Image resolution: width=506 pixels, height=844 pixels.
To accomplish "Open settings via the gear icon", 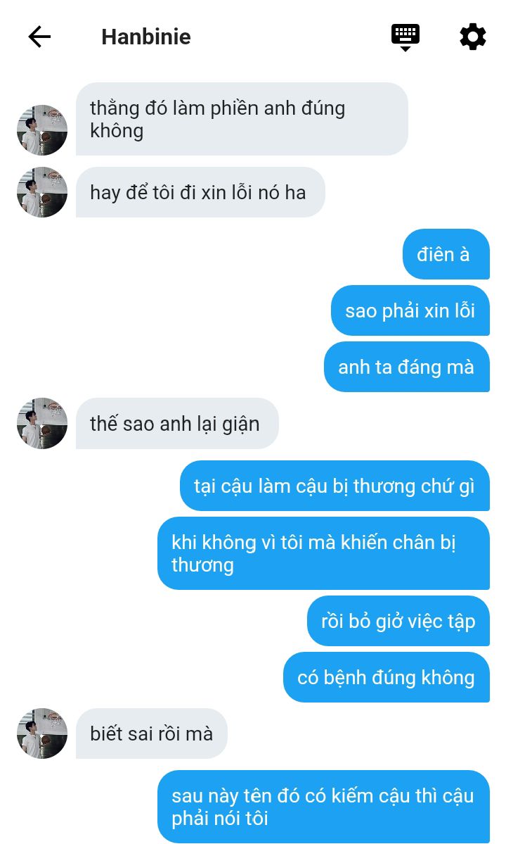I will tap(473, 37).
